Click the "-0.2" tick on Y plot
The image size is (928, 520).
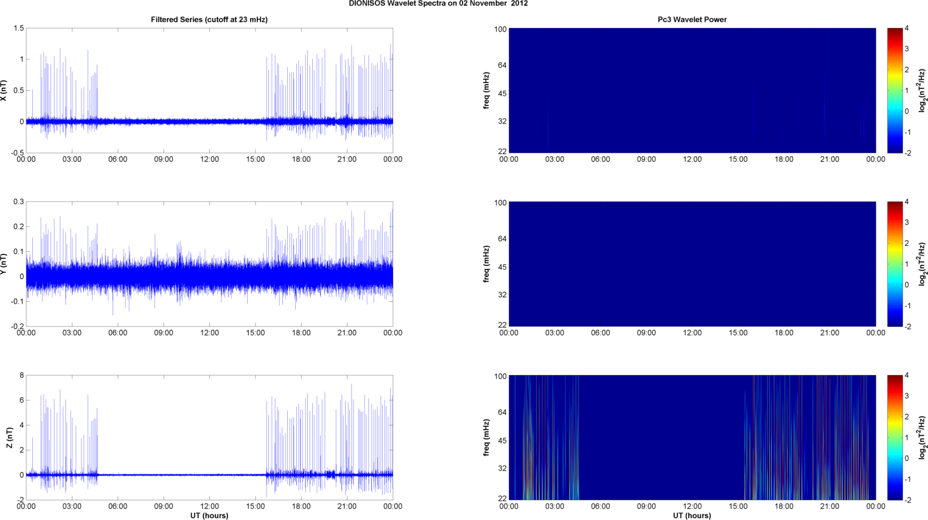pos(16,326)
